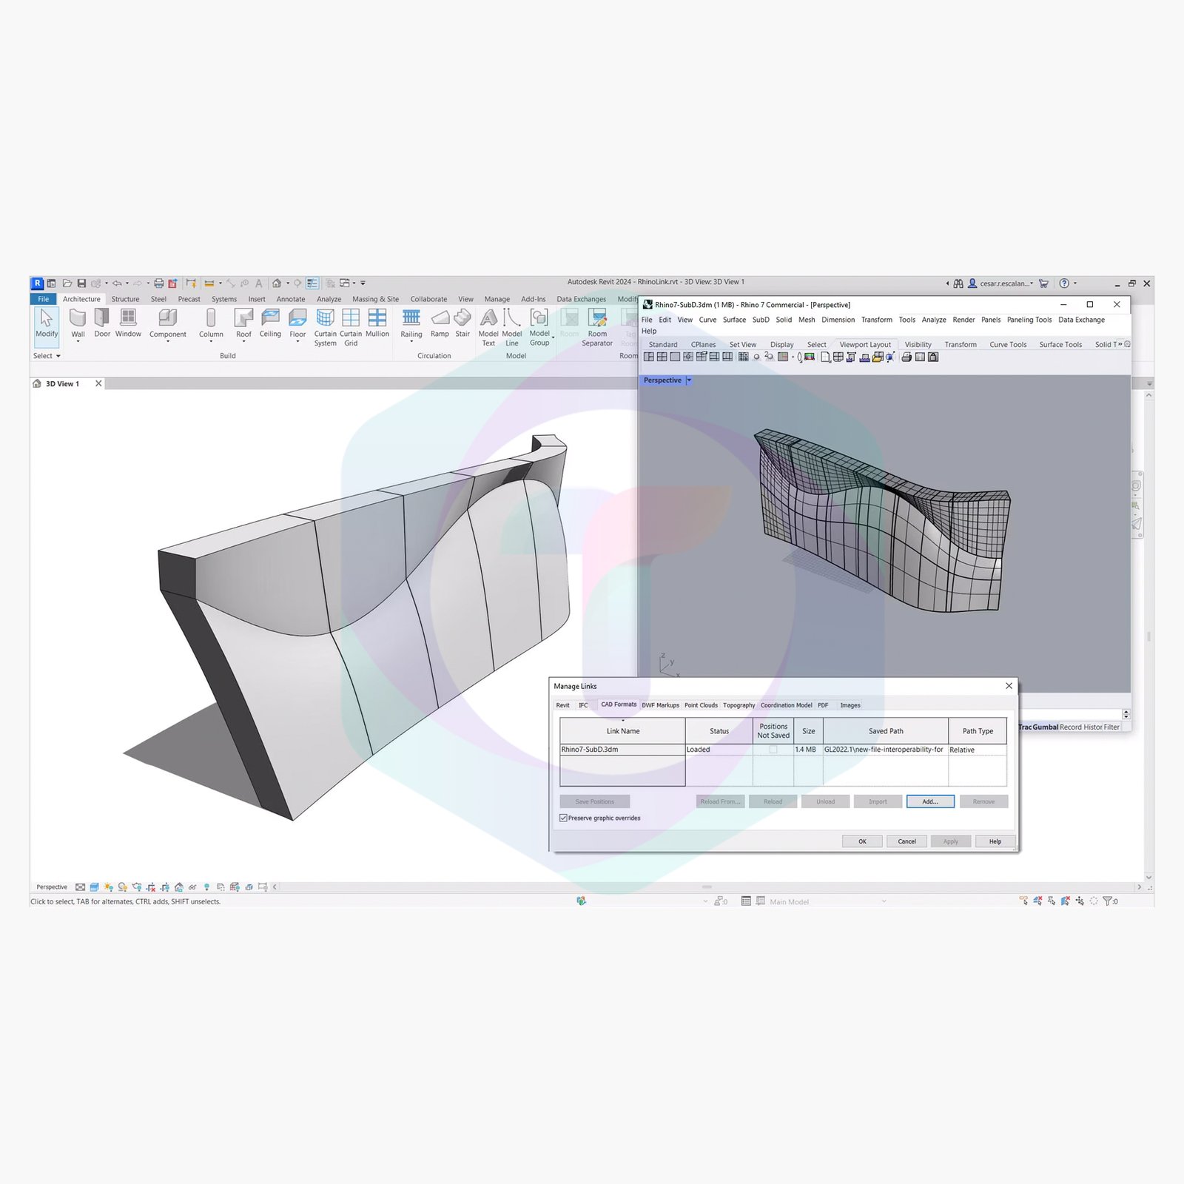
Task: Close the 3D View 1 tab
Action: 98,383
